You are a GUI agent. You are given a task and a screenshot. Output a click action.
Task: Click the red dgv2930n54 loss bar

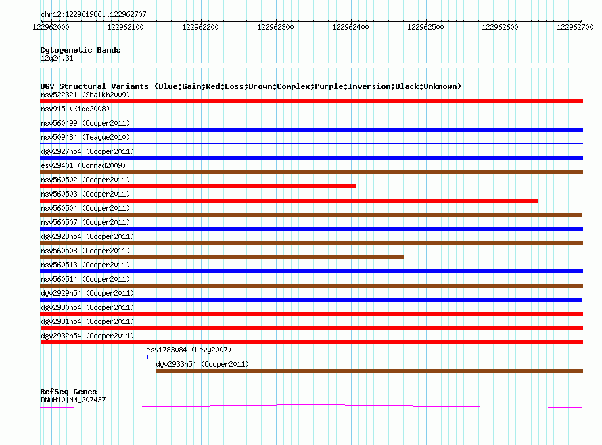pyautogui.click(x=311, y=314)
